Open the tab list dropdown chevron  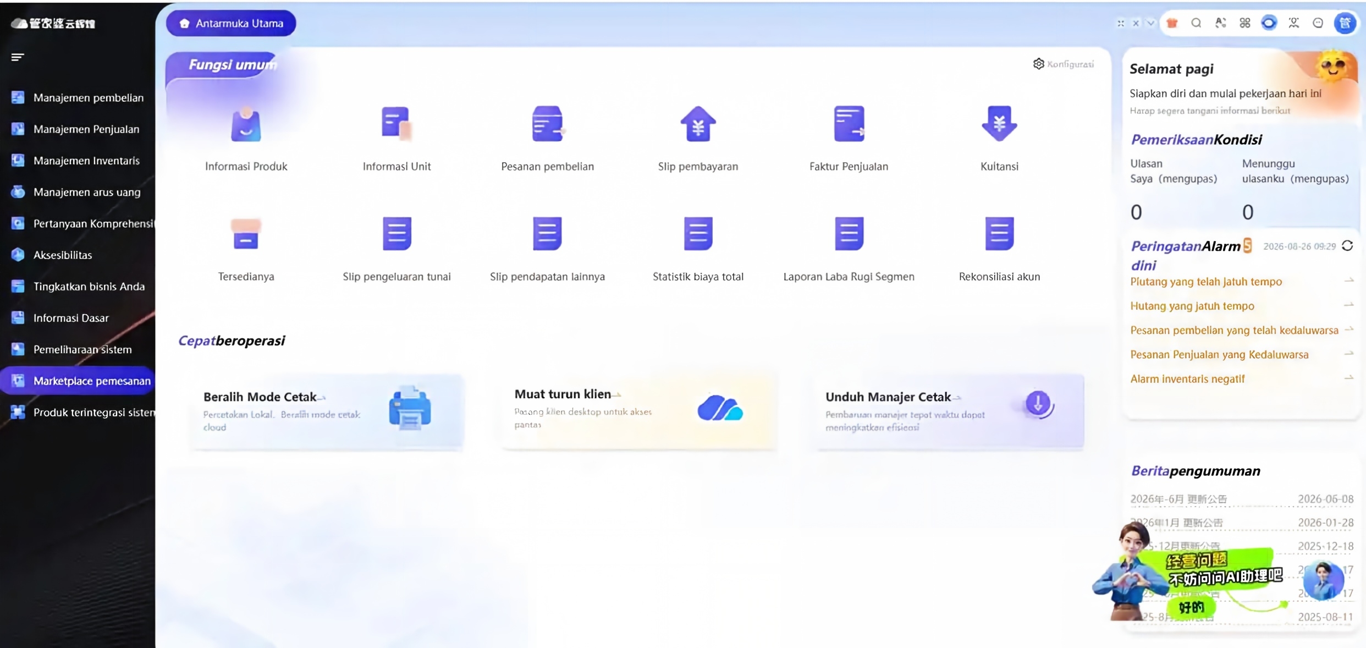click(x=1150, y=23)
